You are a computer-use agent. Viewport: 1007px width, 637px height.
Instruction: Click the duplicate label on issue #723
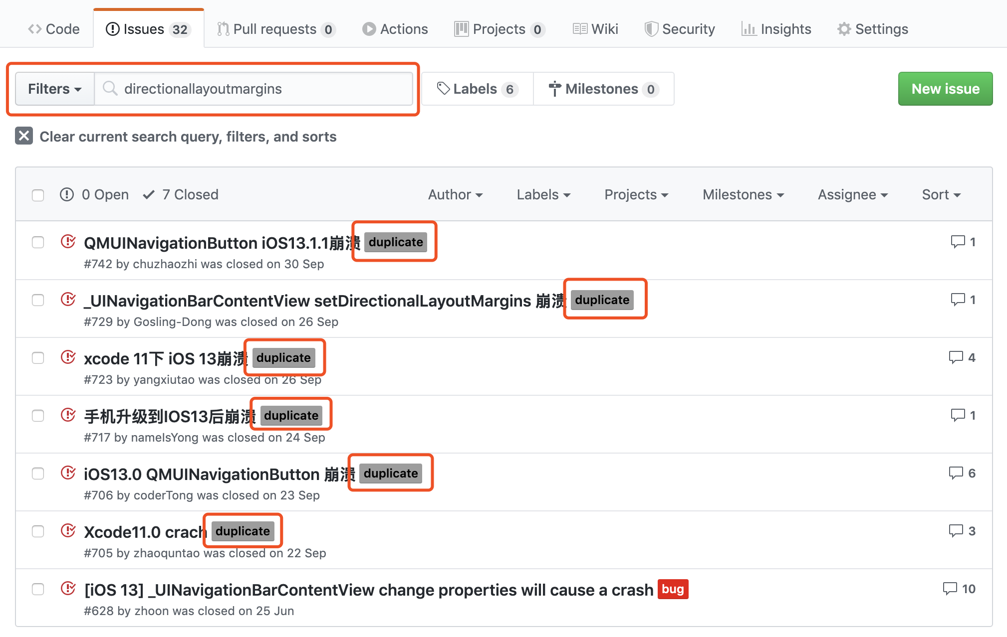(x=284, y=357)
